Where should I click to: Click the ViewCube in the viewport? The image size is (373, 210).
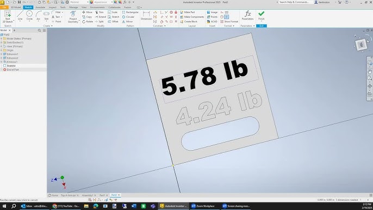[361, 45]
